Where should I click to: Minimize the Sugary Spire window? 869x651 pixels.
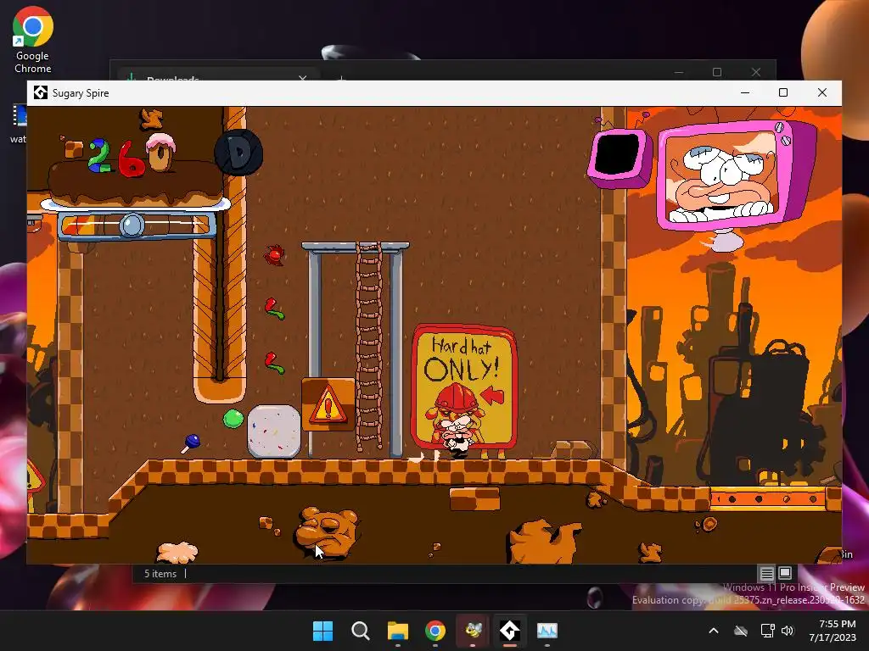(745, 93)
